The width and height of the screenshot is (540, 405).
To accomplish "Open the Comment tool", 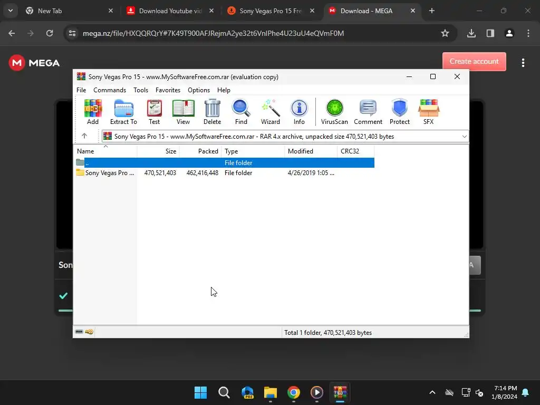I will tap(368, 112).
